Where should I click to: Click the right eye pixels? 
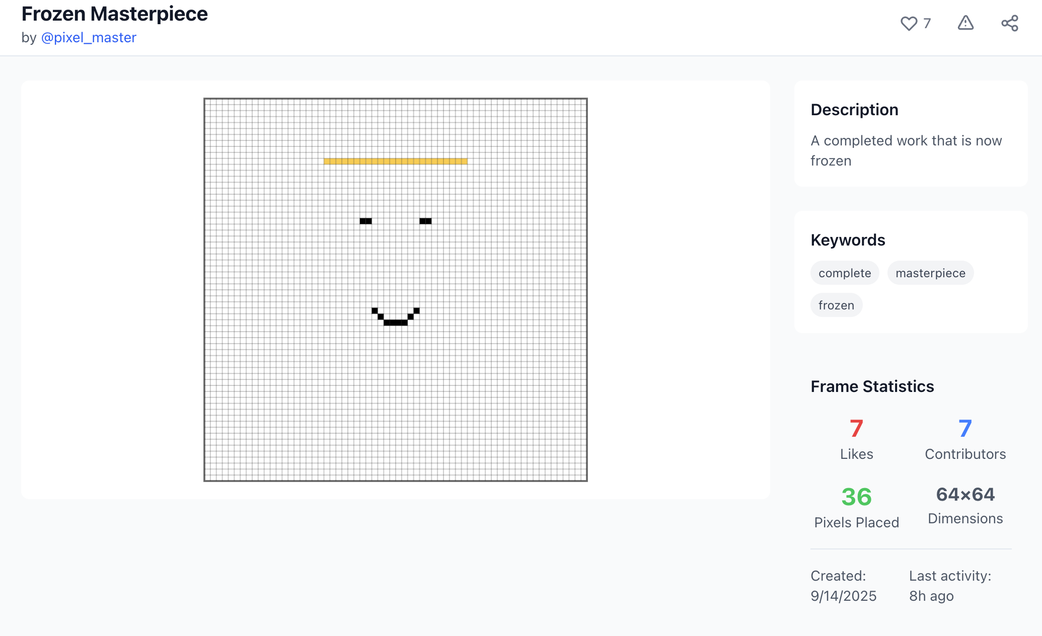425,221
